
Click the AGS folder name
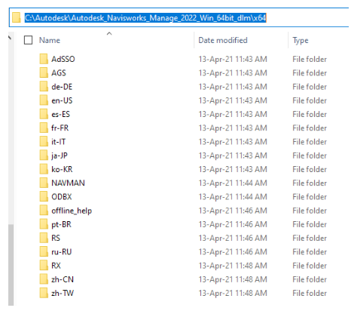click(x=59, y=73)
